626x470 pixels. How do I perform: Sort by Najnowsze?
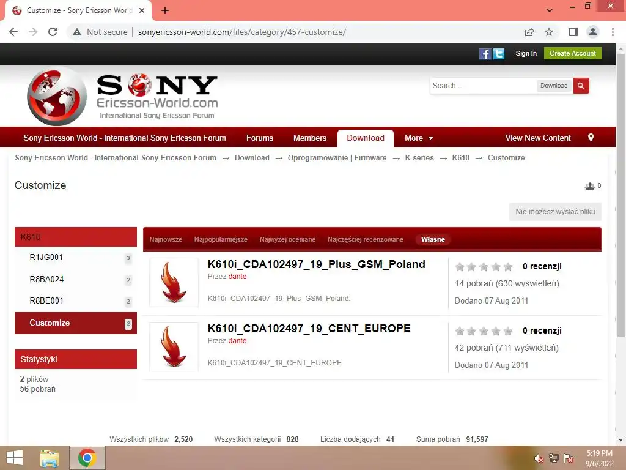point(166,239)
